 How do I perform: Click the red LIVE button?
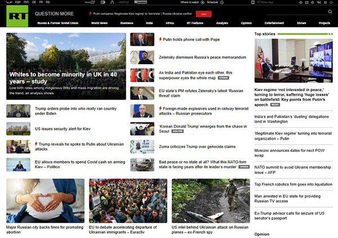204,14
